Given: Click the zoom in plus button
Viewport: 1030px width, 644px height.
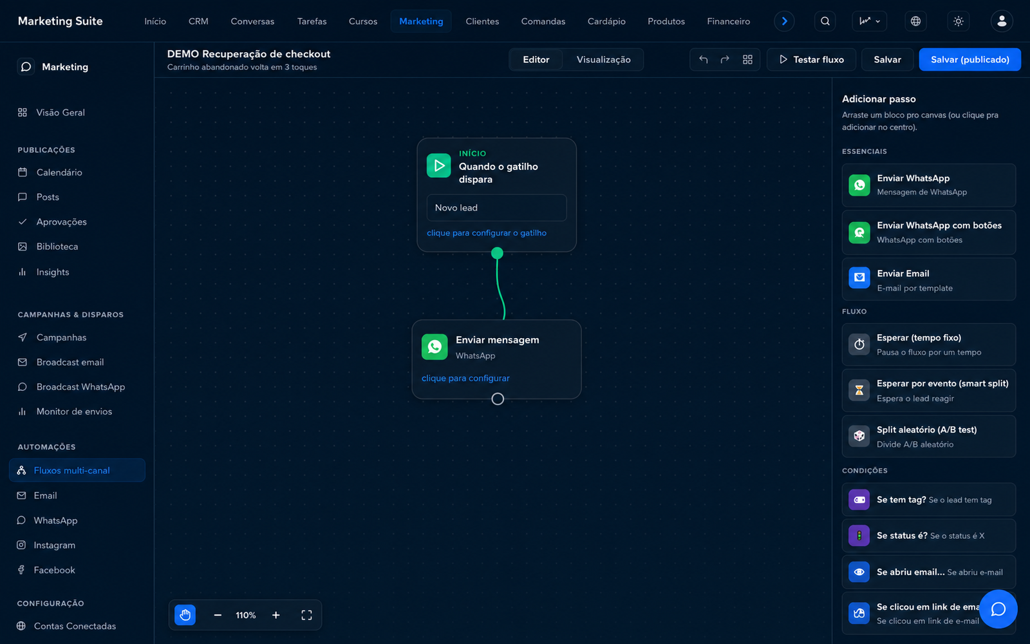Looking at the screenshot, I should [x=276, y=615].
